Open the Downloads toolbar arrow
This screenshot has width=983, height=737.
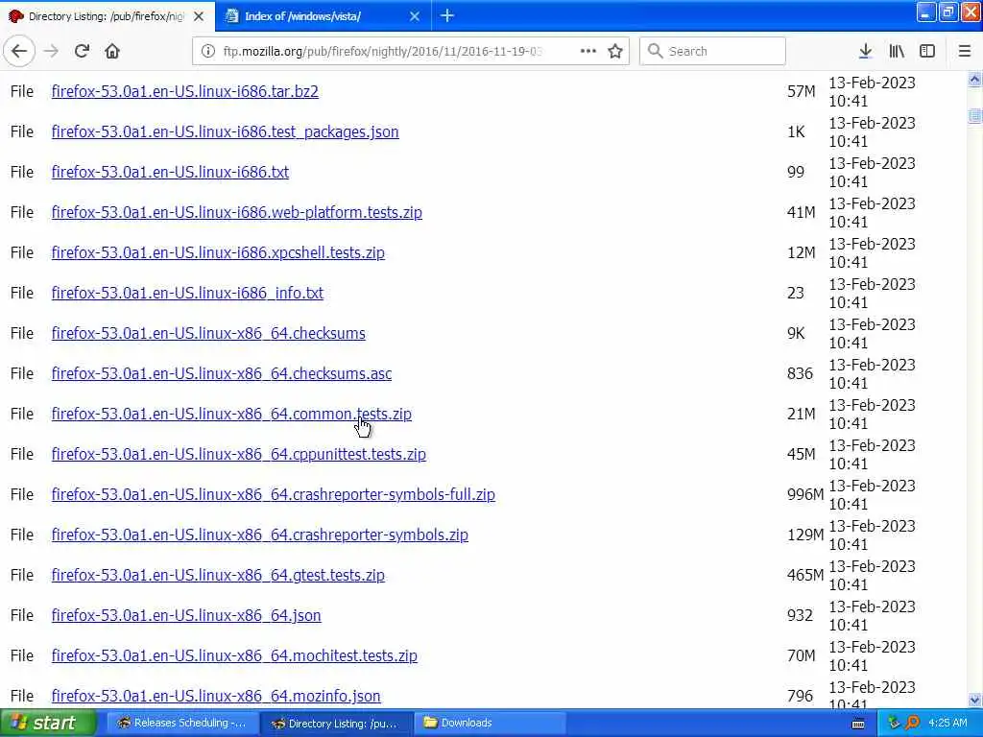[x=865, y=51]
